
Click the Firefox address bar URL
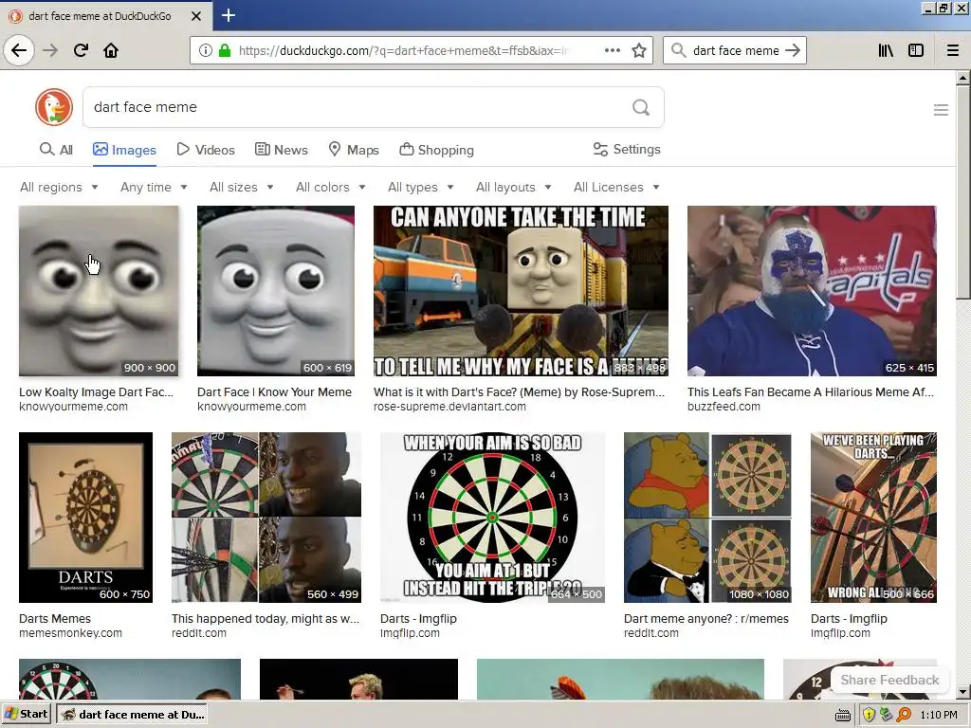402,50
